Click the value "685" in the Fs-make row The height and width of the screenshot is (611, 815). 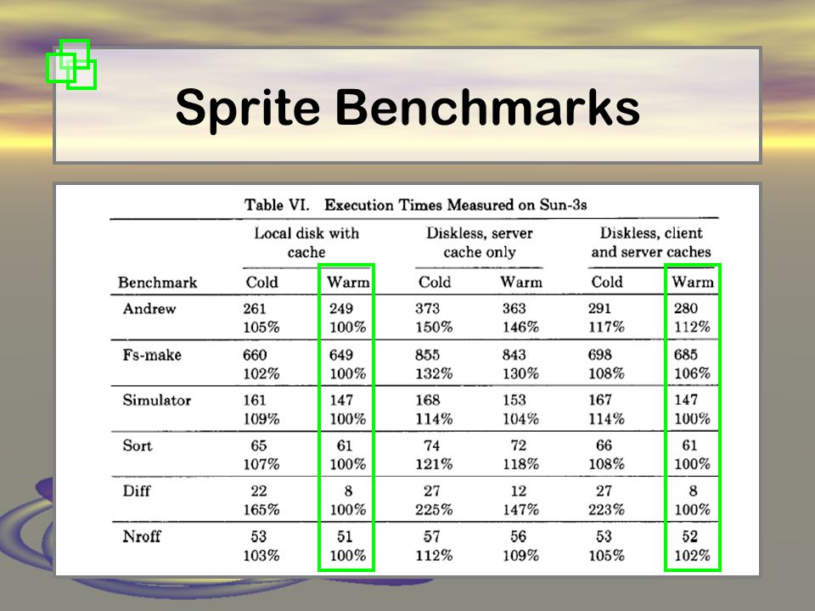(x=686, y=355)
